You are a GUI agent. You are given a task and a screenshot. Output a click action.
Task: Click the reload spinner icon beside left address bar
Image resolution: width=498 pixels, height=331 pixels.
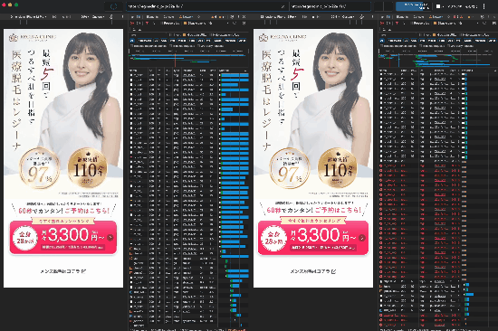(114, 6)
